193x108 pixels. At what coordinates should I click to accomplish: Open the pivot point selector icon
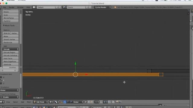coord(57,102)
